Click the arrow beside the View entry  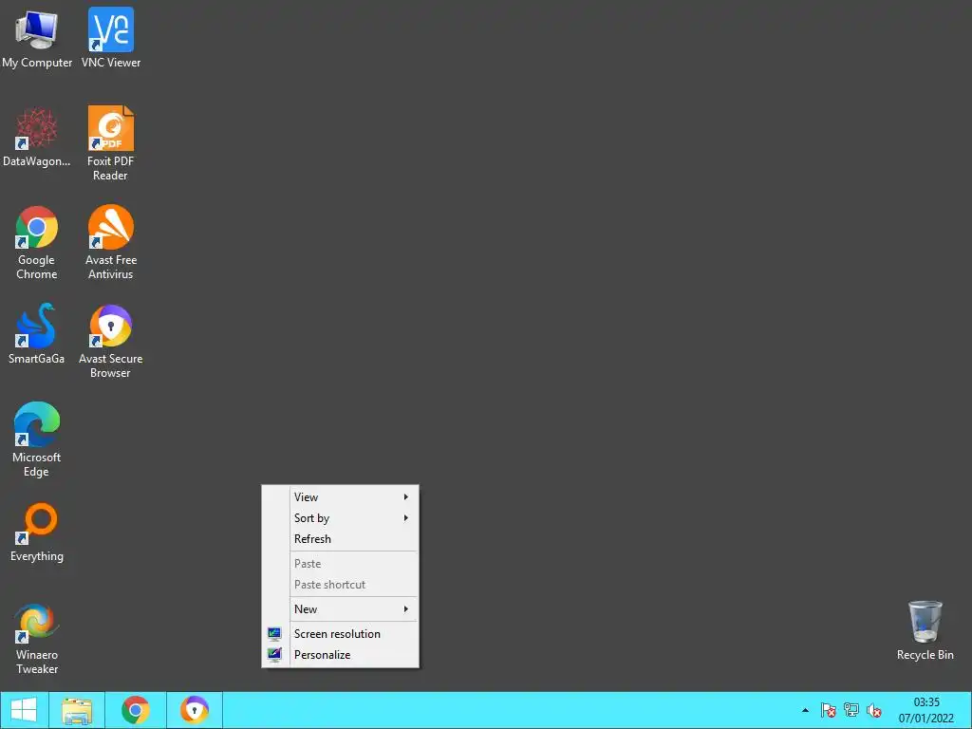[x=406, y=497]
